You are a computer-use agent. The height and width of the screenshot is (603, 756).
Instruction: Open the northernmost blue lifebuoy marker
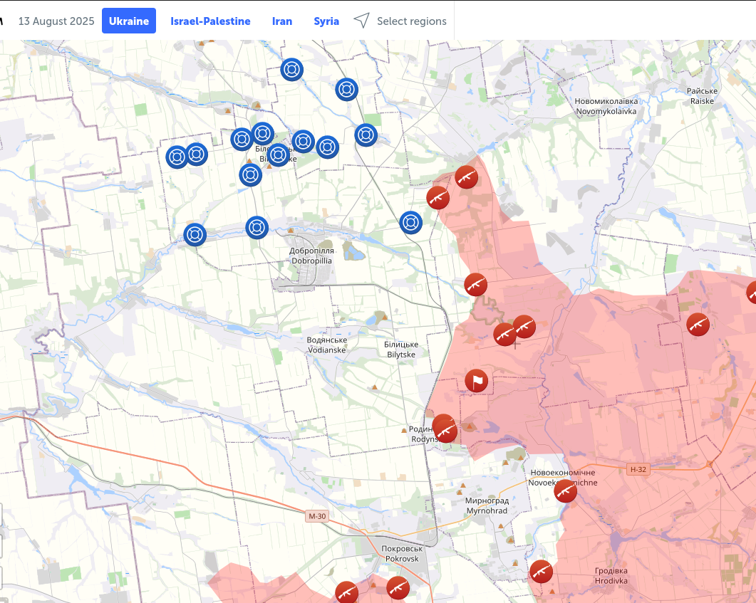[291, 70]
